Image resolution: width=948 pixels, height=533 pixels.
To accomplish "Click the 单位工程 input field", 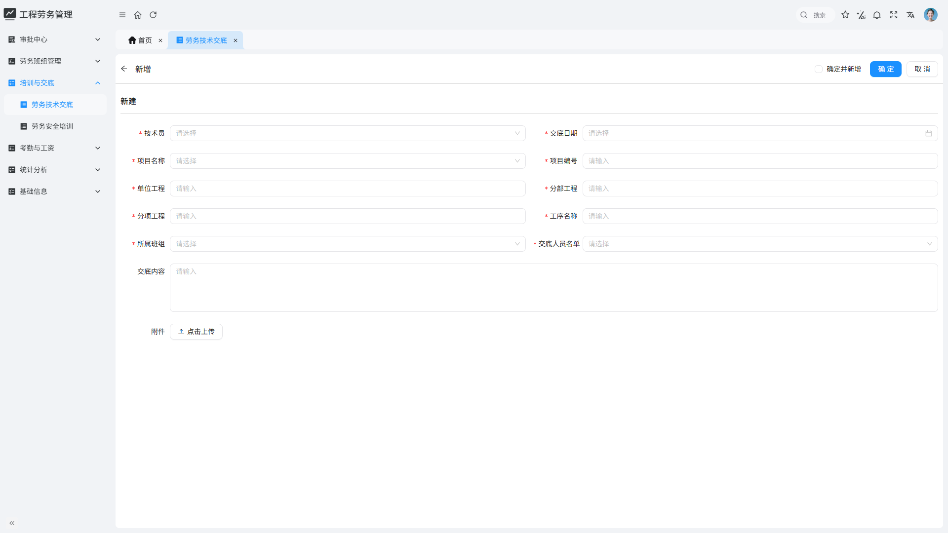I will coord(348,189).
